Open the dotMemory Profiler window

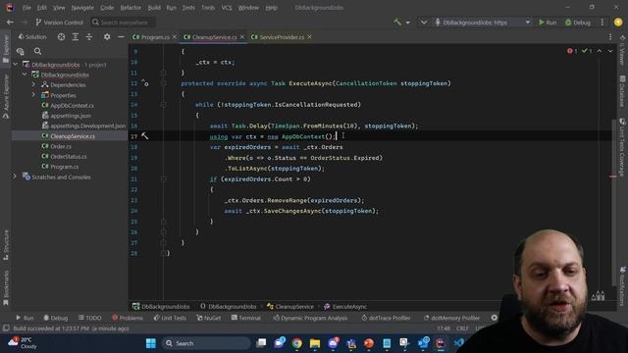451,318
